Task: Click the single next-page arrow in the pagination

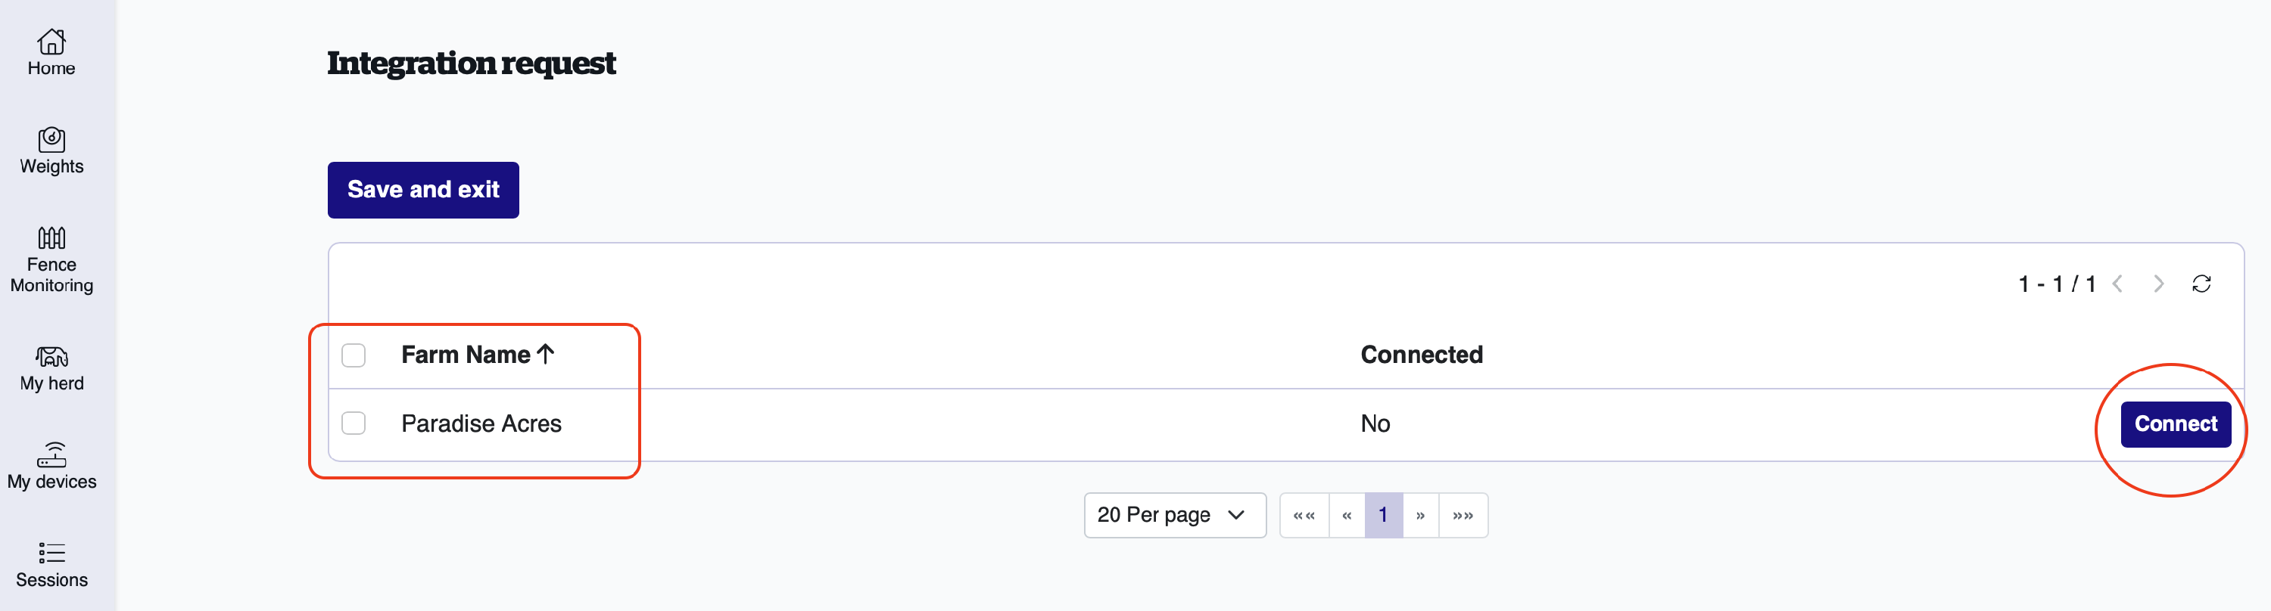Action: coord(1420,515)
